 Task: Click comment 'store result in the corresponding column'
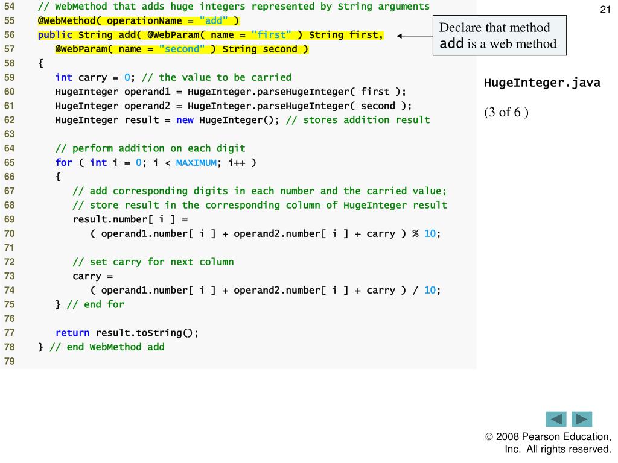tap(260, 205)
